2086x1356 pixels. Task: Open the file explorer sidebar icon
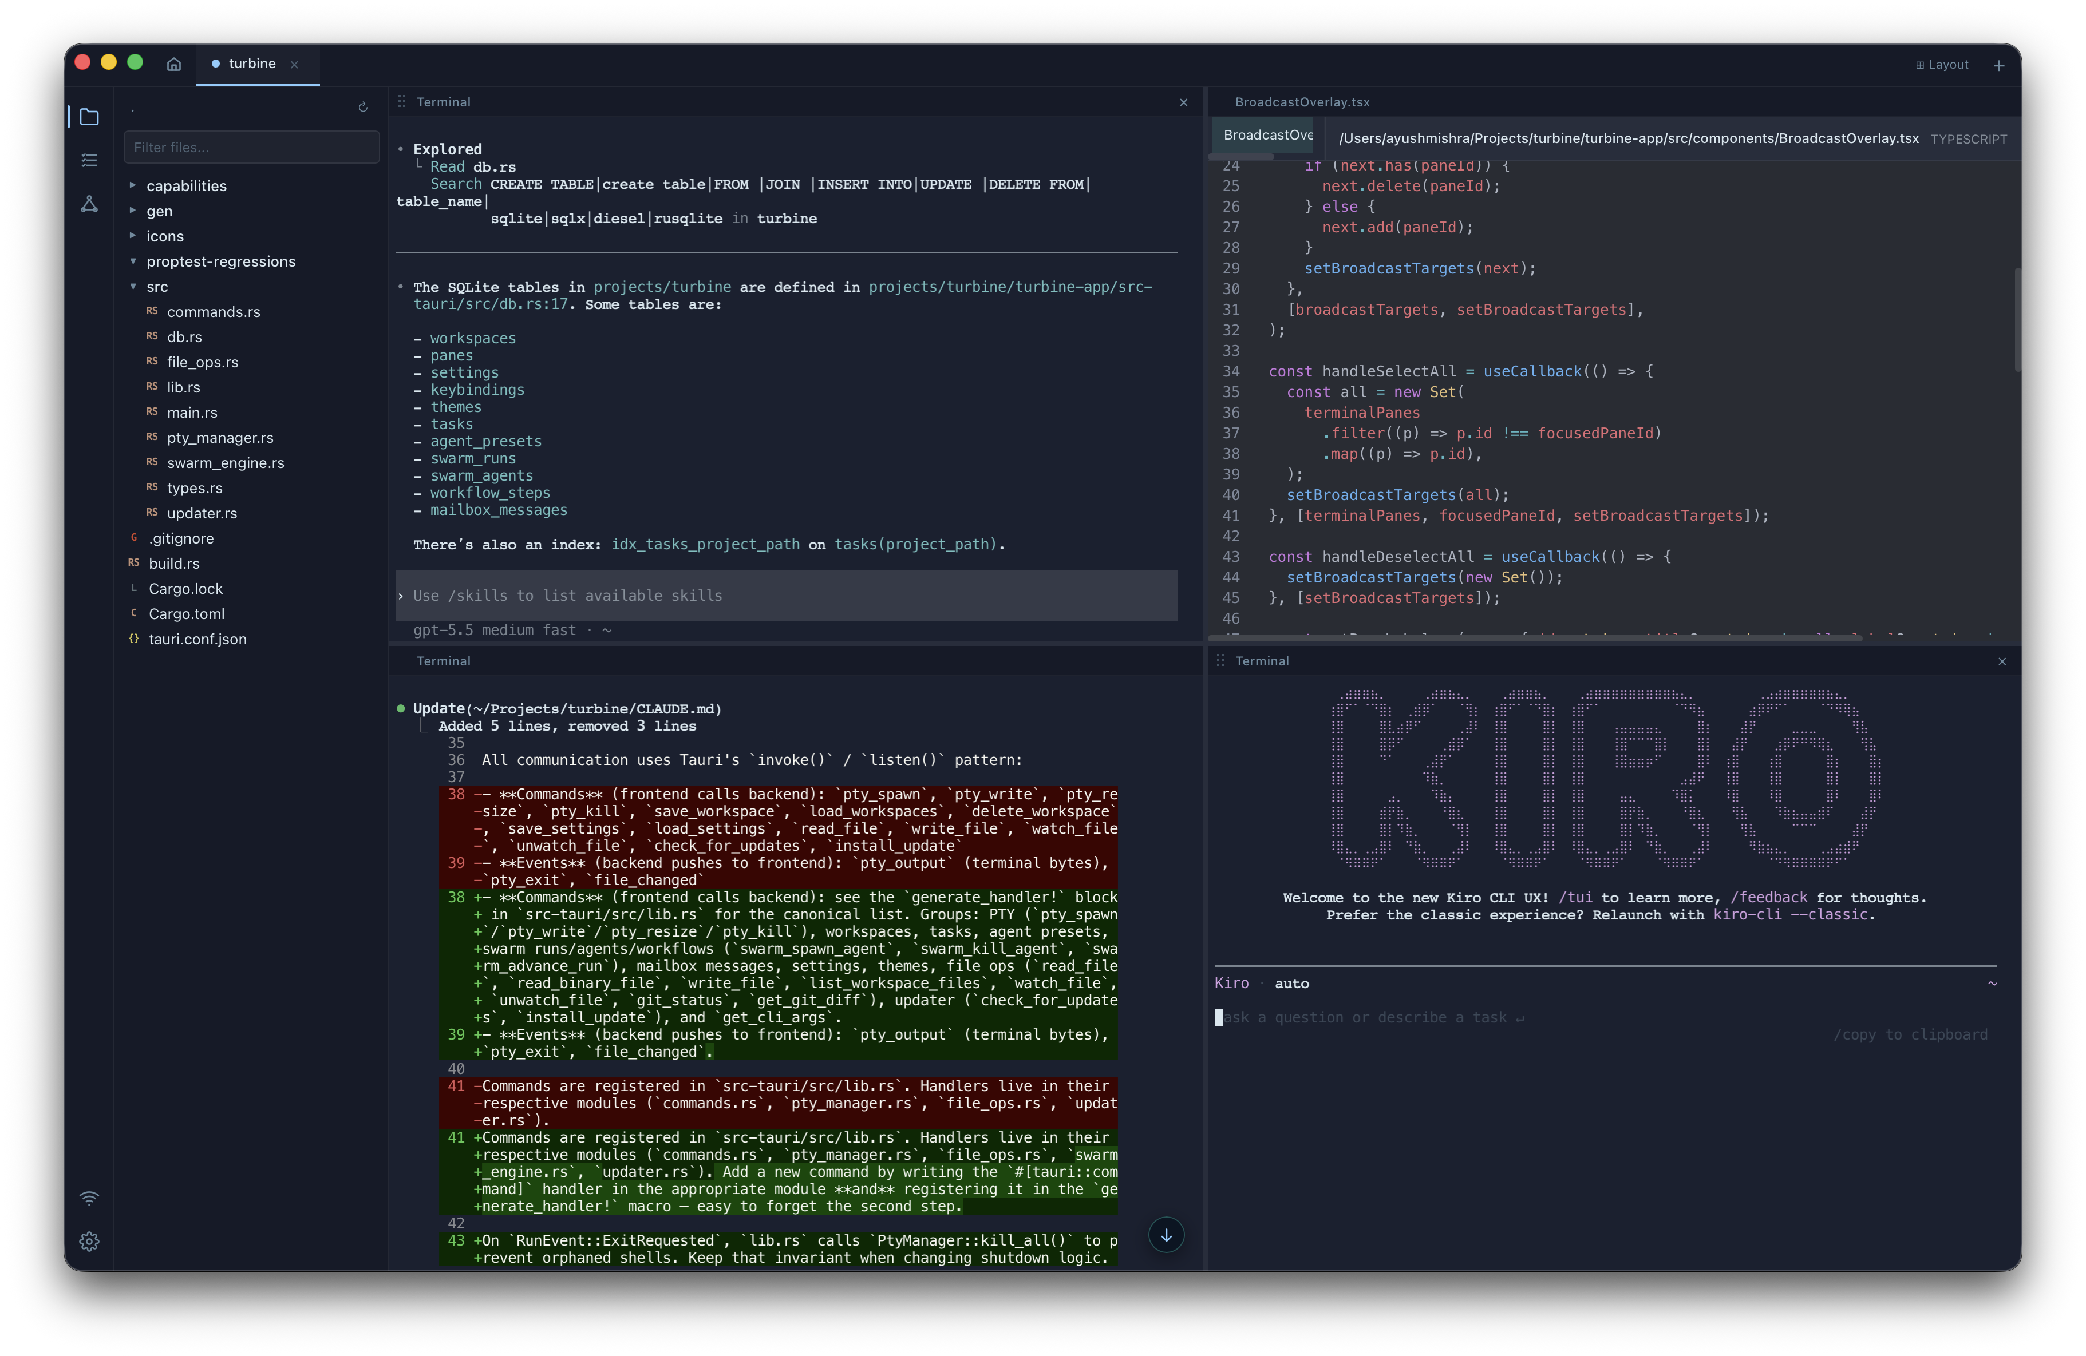pos(89,117)
